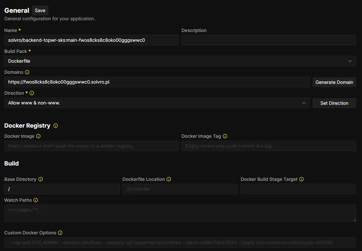Click the Dockerfile Location info icon

coord(169,179)
